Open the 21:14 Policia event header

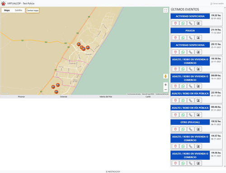pos(190,31)
